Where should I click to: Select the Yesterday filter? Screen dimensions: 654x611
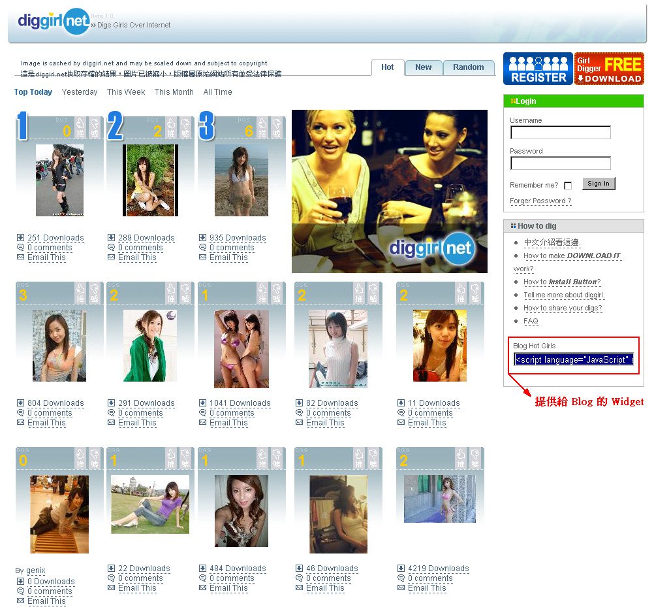tap(79, 92)
